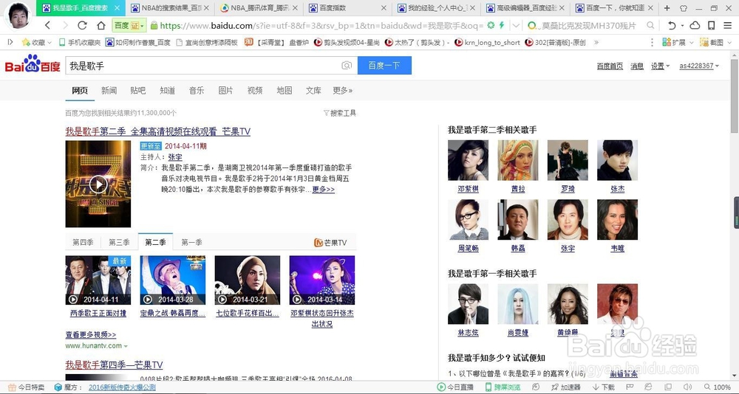This screenshot has height=394, width=739.
Task: Click the speaker mute icon in the status bar
Action: coord(689,387)
